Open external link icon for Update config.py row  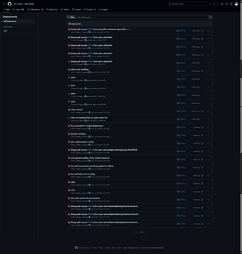pyautogui.click(x=202, y=135)
